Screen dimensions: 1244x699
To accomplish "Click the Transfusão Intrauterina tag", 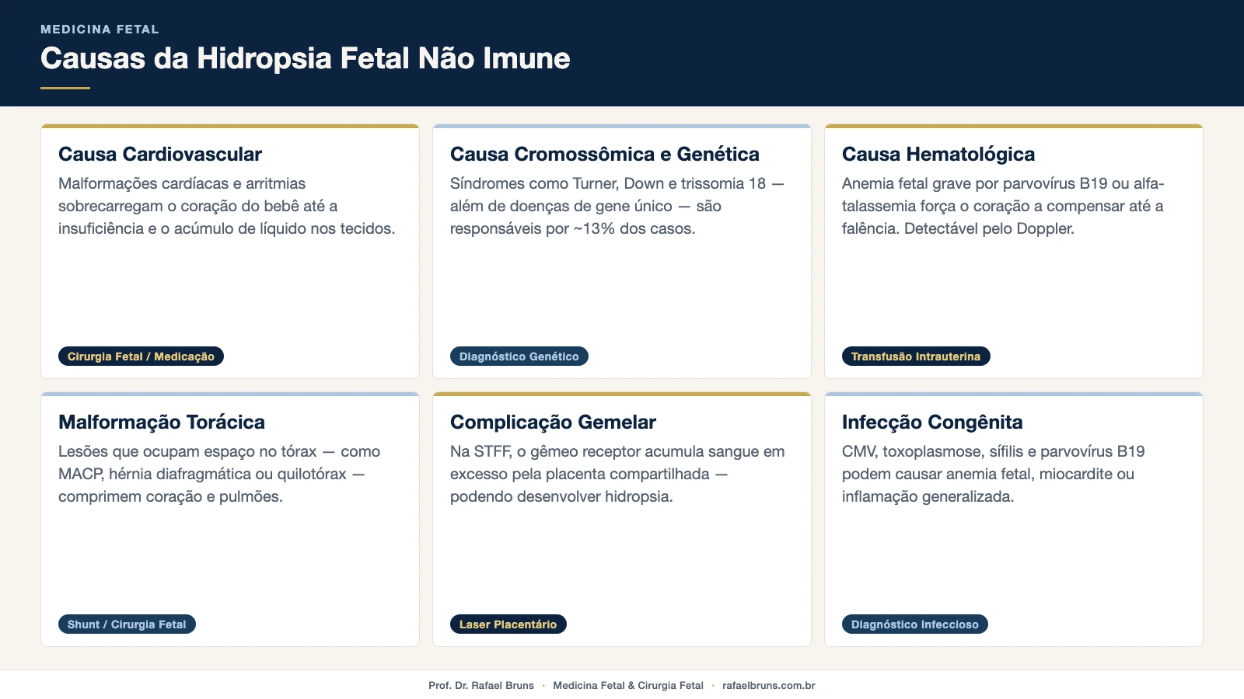I will 916,356.
